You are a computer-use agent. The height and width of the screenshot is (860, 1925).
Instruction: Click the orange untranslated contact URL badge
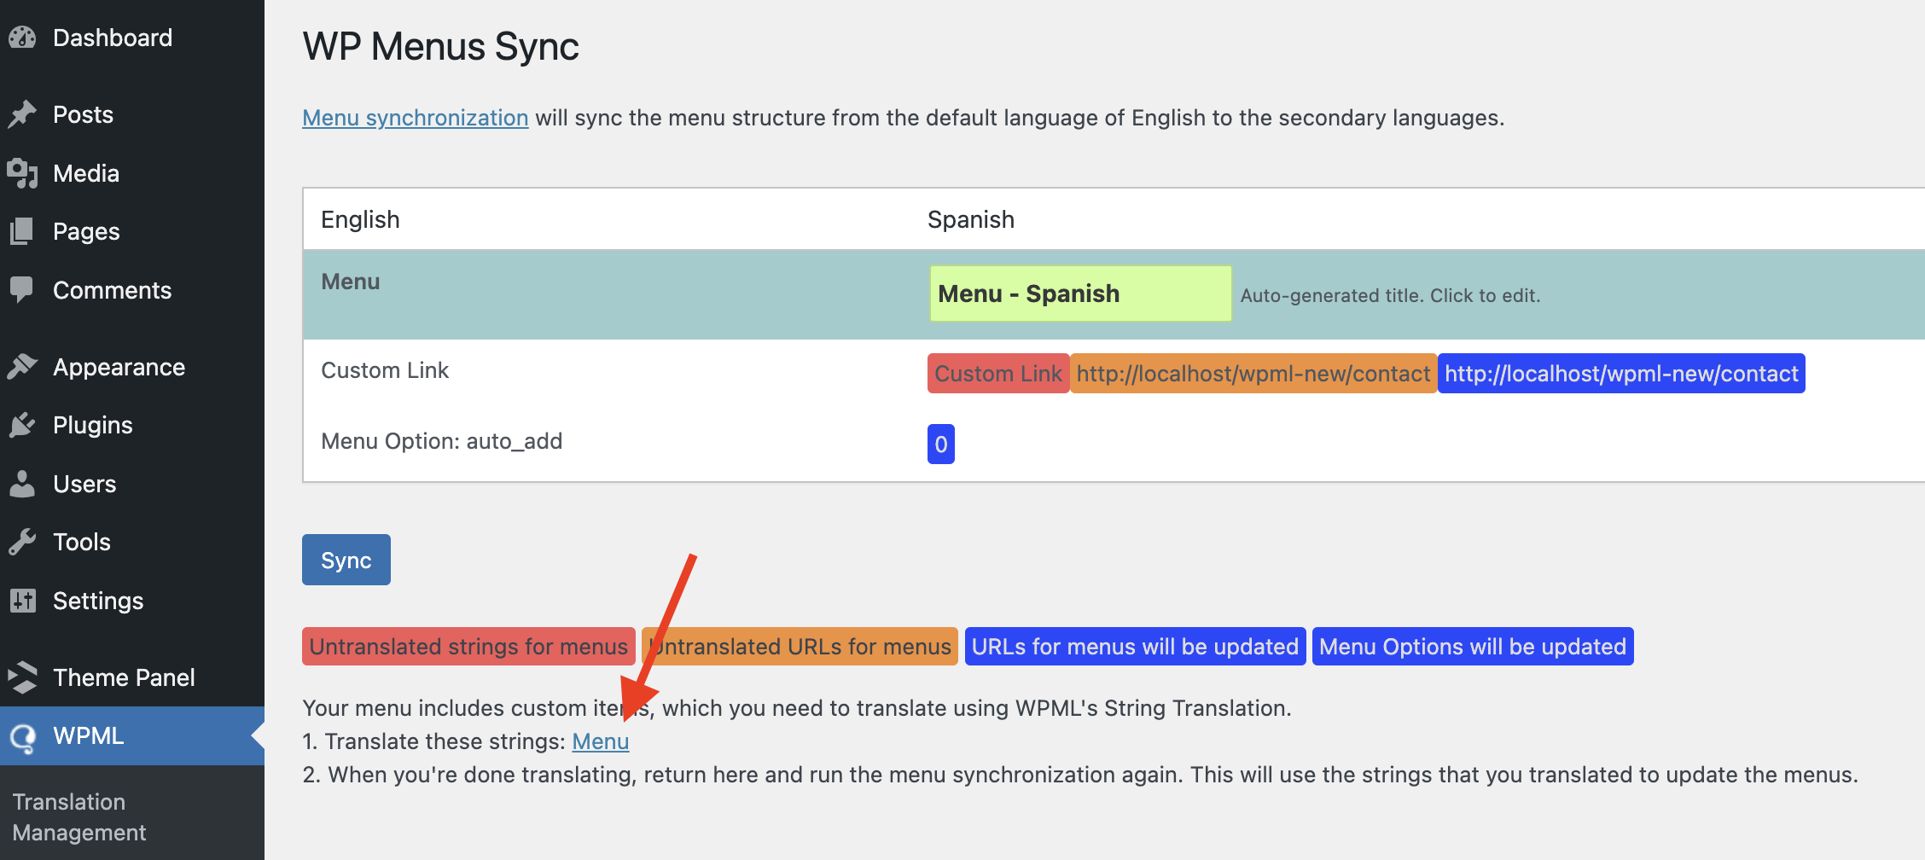[x=1253, y=374]
